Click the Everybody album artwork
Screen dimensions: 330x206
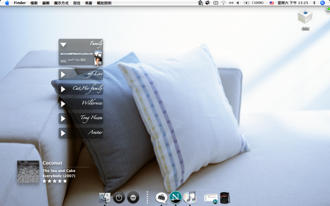pos(28,171)
